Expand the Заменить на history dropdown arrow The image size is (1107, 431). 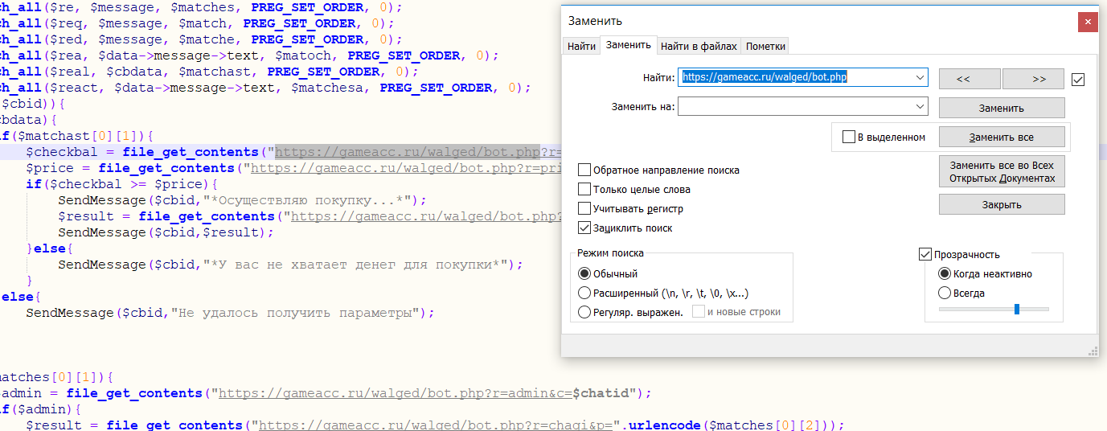click(920, 106)
